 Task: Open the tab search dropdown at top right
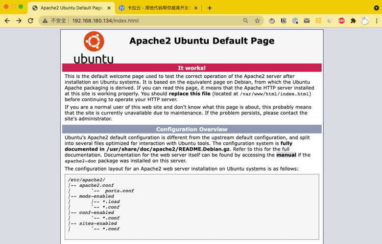pos(376,8)
